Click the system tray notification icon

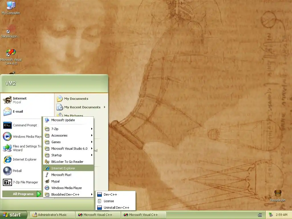[x=271, y=215]
